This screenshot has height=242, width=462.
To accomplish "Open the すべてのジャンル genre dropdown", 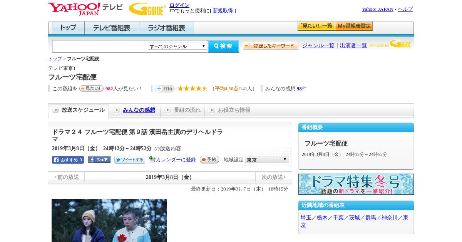I will coord(177,46).
